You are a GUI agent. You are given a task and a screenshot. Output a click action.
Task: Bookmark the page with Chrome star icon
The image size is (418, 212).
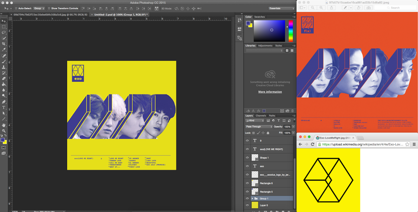[407, 144]
